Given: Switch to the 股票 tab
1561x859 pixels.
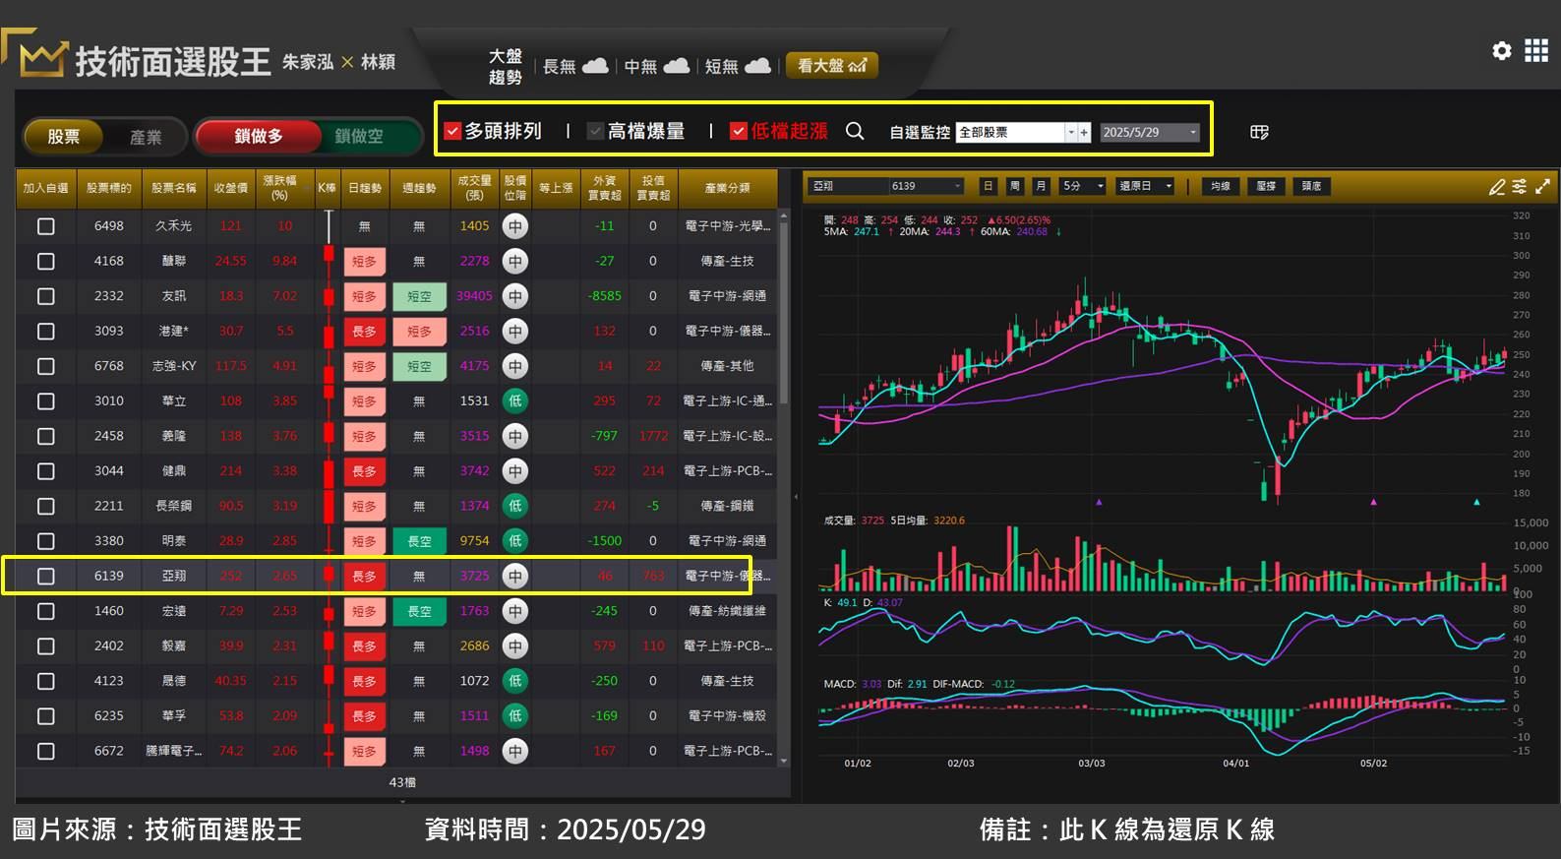Looking at the screenshot, I should click(64, 137).
